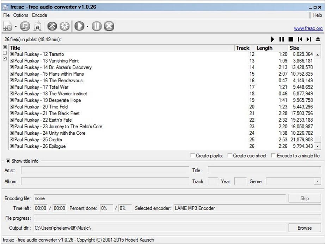Open the Options menu

(x=21, y=15)
